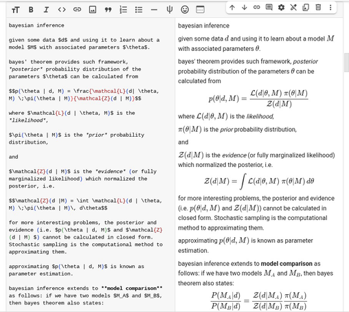Place cursor on '$$\mathcal{Z}(d |M) = \int' source line
349x312 pixels.
click(x=85, y=201)
